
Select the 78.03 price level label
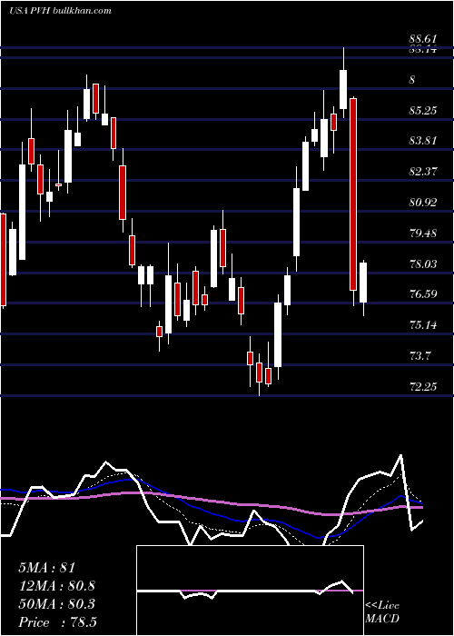point(423,264)
